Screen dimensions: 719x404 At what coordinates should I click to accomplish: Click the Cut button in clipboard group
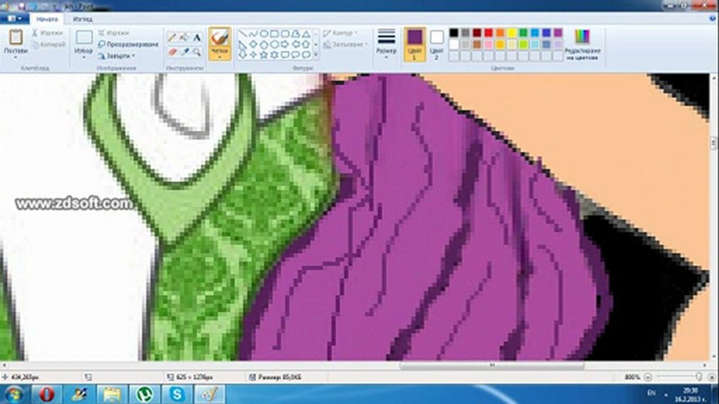click(47, 33)
